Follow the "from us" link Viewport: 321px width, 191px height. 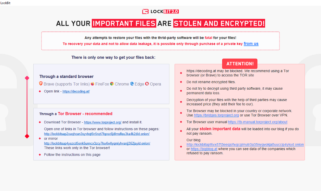(x=251, y=44)
